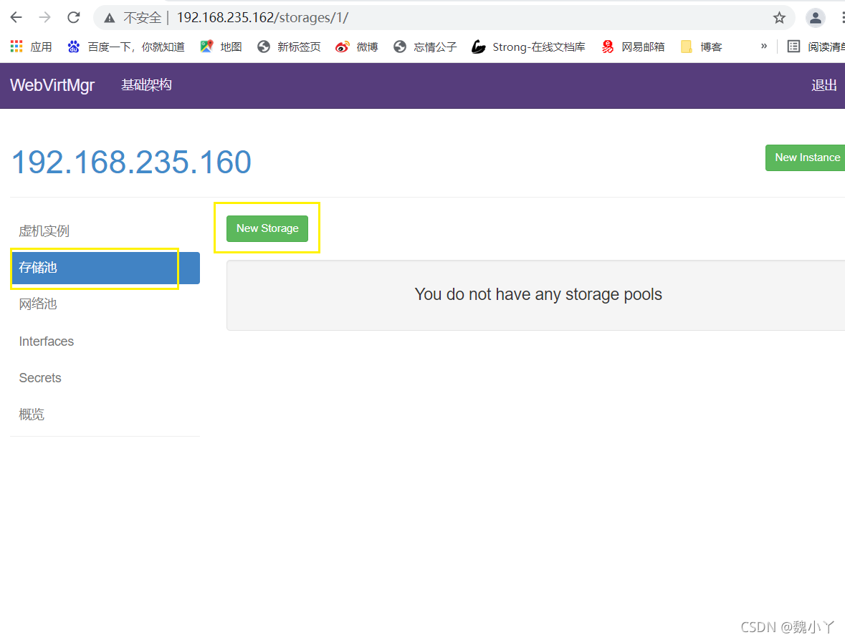845x640 pixels.
Task: Click the not-secure warning triangle icon
Action: click(x=110, y=19)
